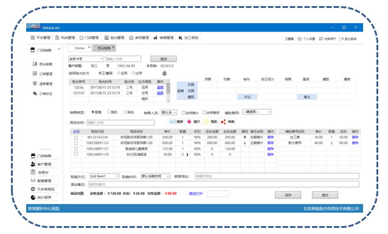Open 客户管理 people icon in lower sidebar
Viewport: 388px width, 234px height.
click(x=33, y=164)
